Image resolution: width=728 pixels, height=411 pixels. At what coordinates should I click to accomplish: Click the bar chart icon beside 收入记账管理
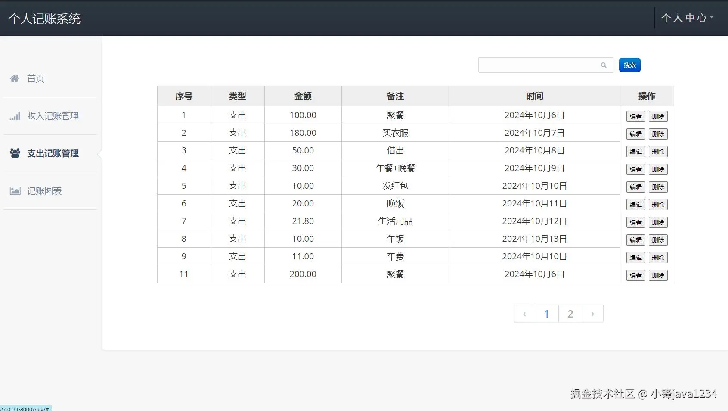point(15,116)
